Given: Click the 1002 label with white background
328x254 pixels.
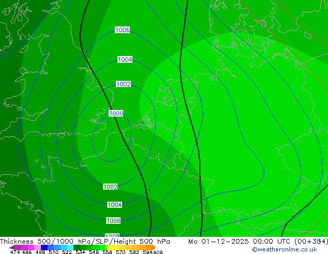Looking at the screenshot, I should [x=123, y=84].
